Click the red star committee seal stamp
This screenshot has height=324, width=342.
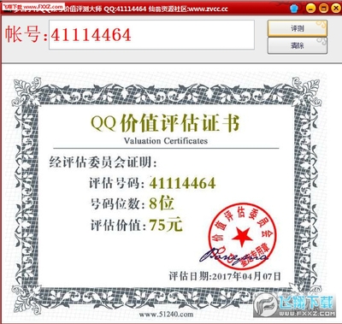pyautogui.click(x=242, y=236)
